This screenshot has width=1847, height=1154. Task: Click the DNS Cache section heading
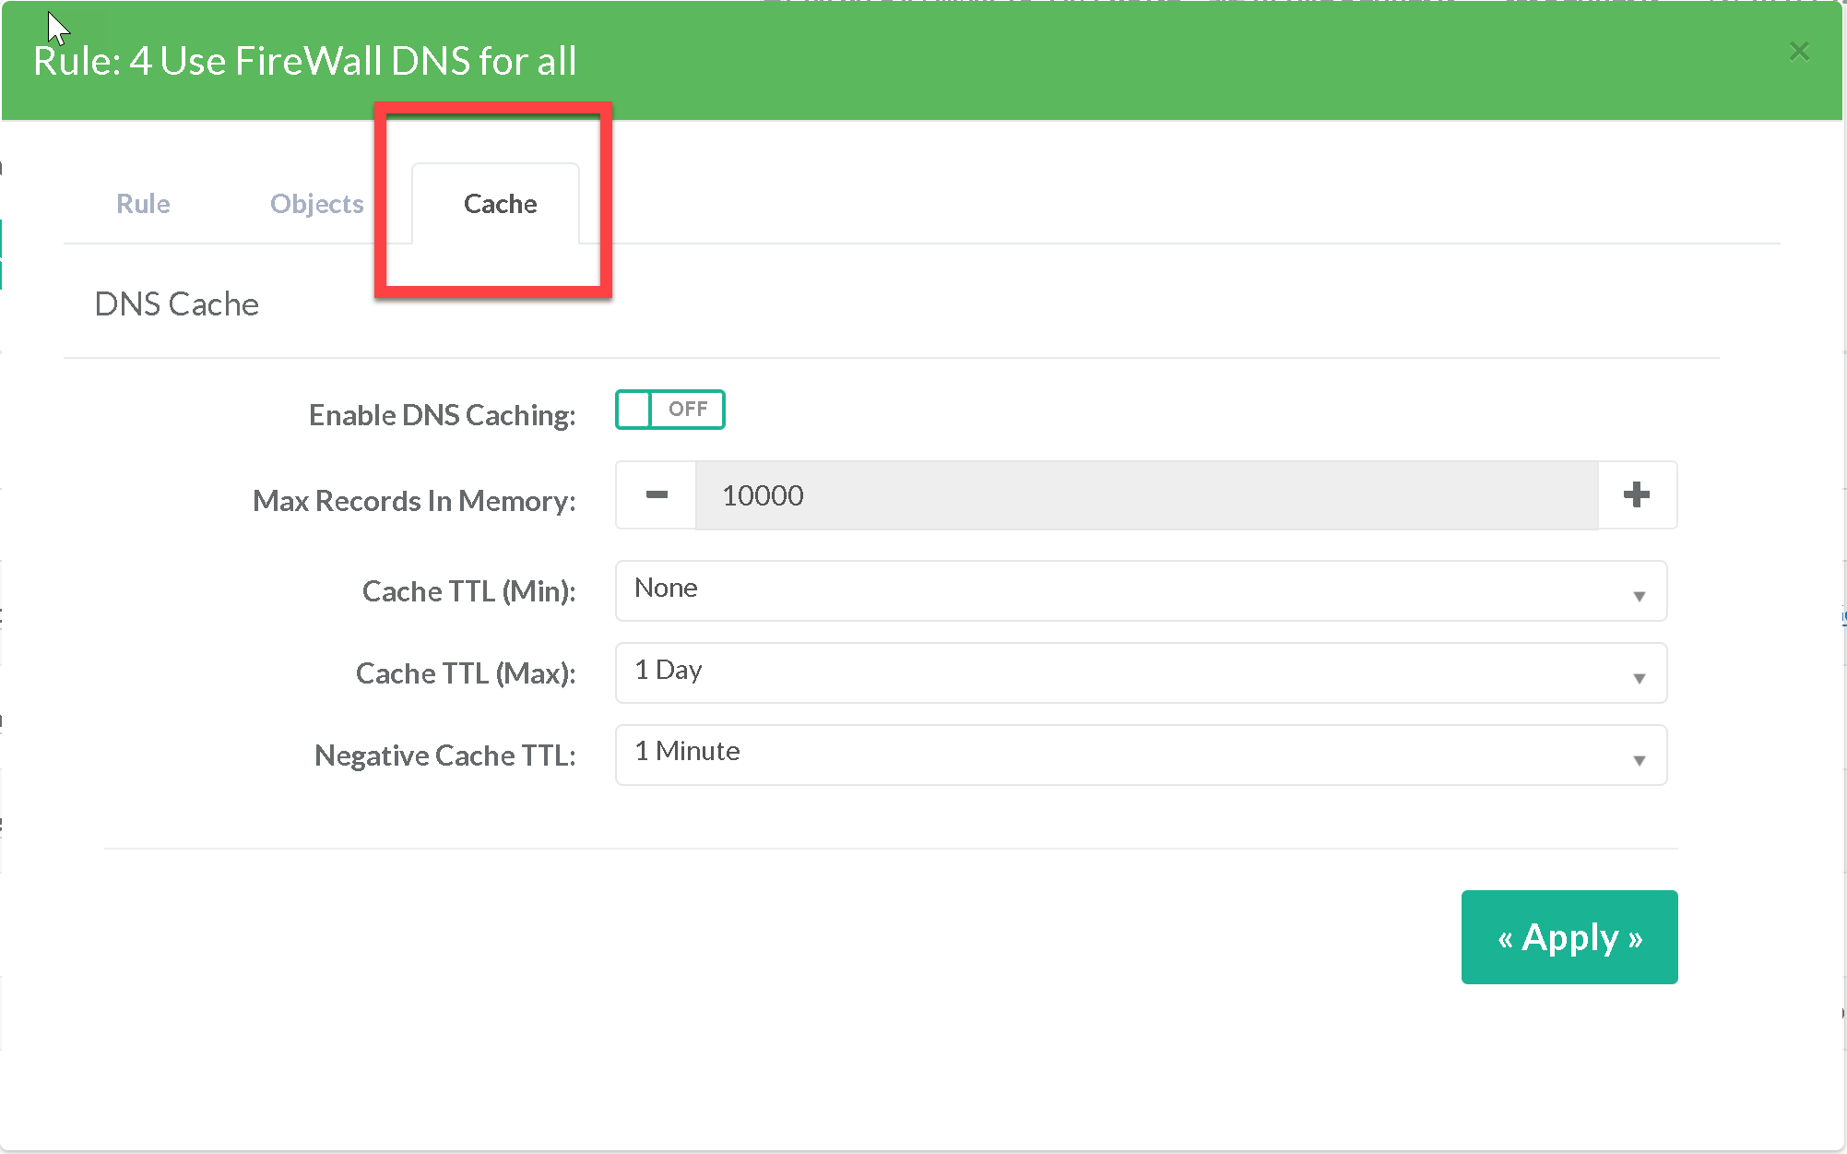tap(176, 304)
